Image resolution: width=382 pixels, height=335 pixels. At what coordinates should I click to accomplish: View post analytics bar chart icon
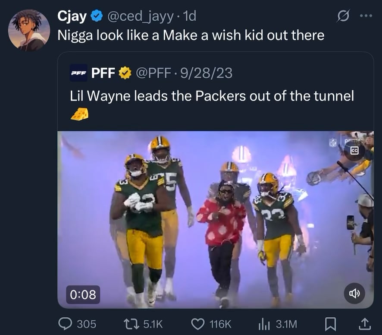263,323
